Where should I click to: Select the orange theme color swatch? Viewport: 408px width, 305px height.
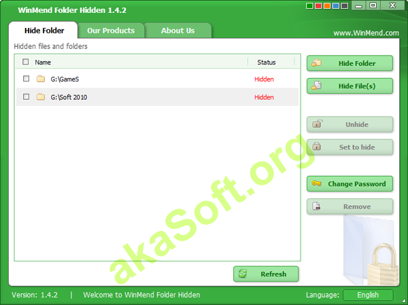pos(327,5)
